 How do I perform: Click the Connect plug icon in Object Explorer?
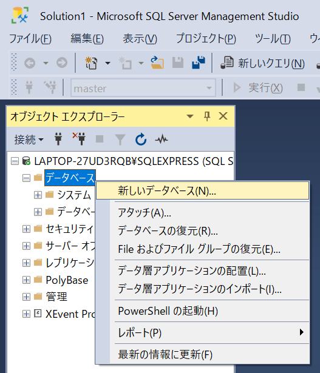pyautogui.click(x=58, y=139)
